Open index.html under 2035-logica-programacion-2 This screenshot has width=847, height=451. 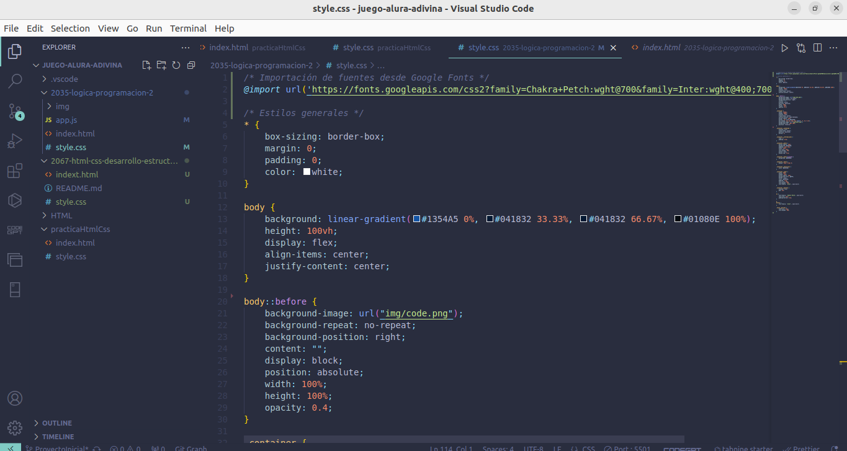click(75, 133)
